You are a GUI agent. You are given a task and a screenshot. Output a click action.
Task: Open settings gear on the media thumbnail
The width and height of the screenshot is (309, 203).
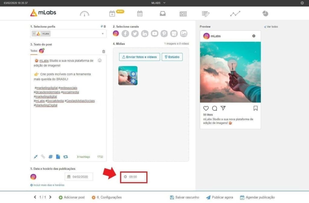[x=133, y=74]
